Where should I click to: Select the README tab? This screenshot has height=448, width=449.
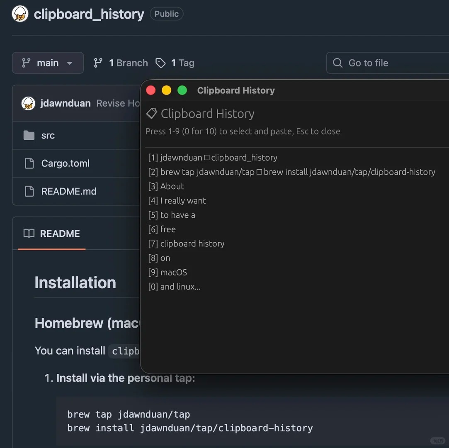coord(60,233)
